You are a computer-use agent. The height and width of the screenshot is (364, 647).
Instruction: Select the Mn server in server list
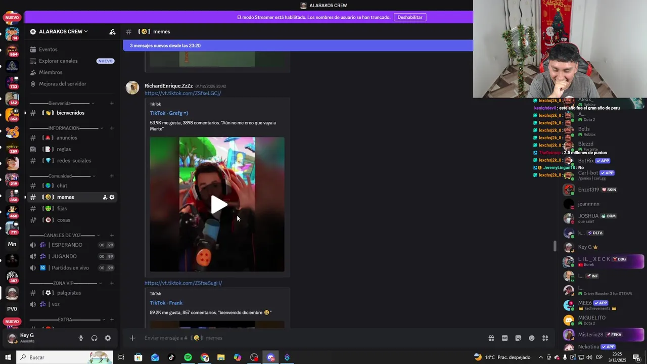click(12, 244)
